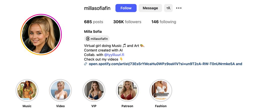
Task: Show the 146 following list
Action: (164, 22)
